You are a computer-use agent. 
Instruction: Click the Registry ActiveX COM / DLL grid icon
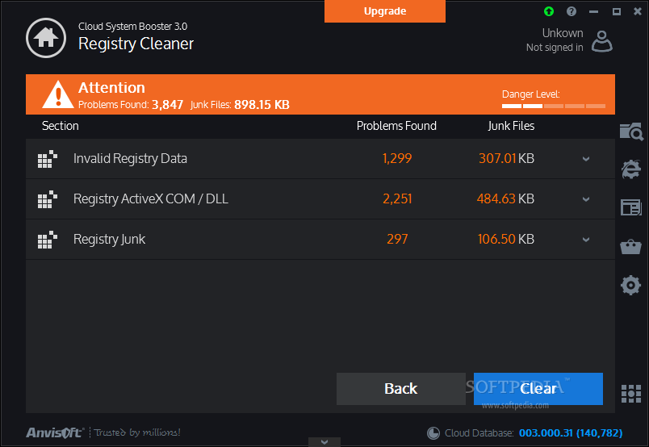47,199
